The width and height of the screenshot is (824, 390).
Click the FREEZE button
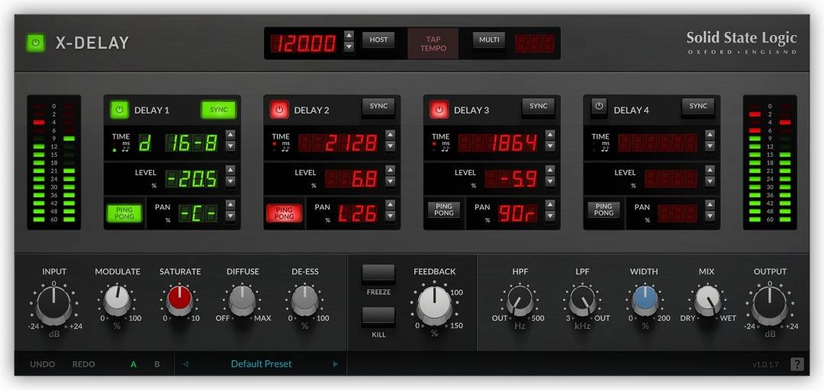378,274
